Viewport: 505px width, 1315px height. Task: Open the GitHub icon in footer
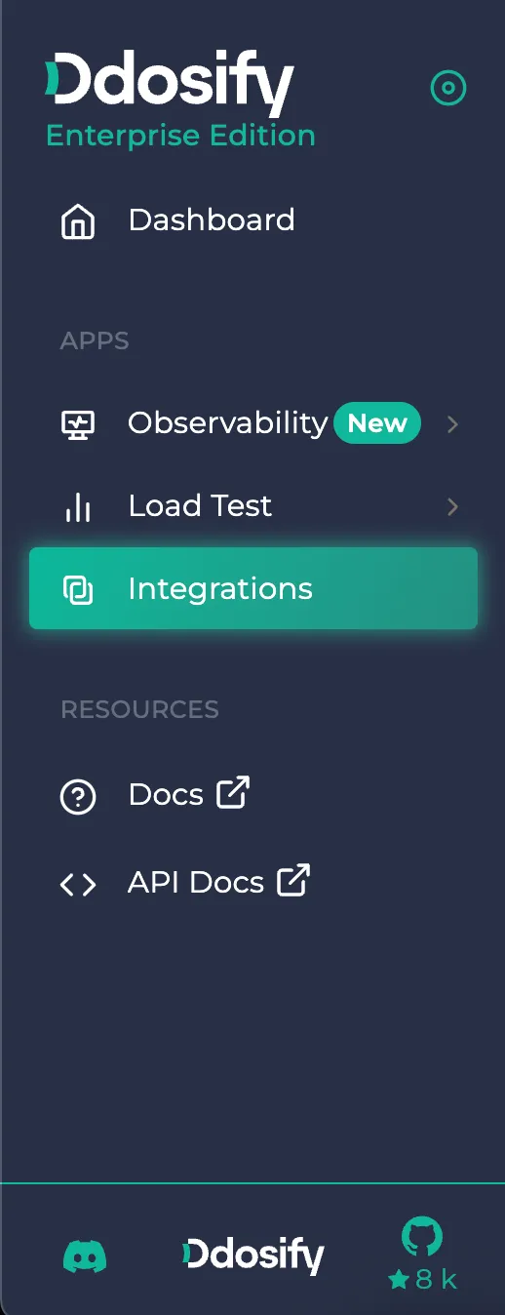422,1237
